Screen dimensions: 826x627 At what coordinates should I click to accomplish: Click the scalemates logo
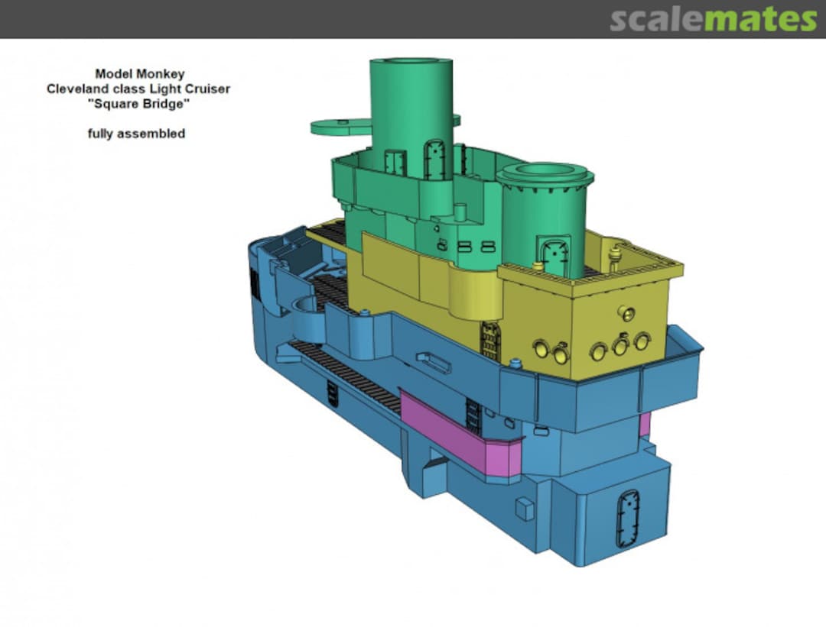tap(713, 19)
